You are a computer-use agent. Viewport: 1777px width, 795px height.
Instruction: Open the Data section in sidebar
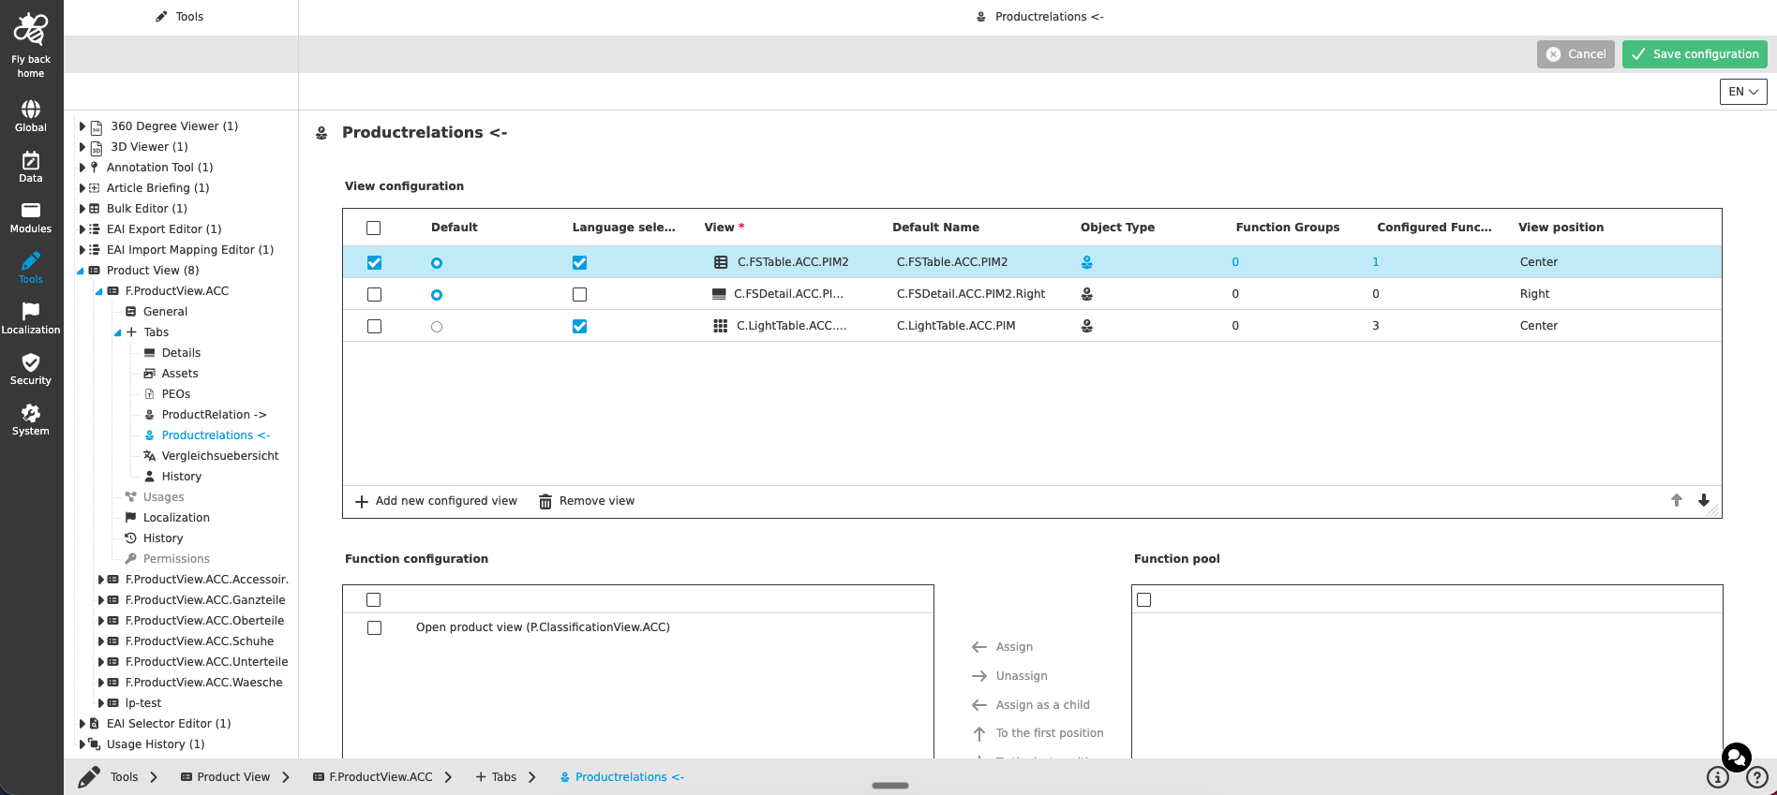click(x=31, y=167)
